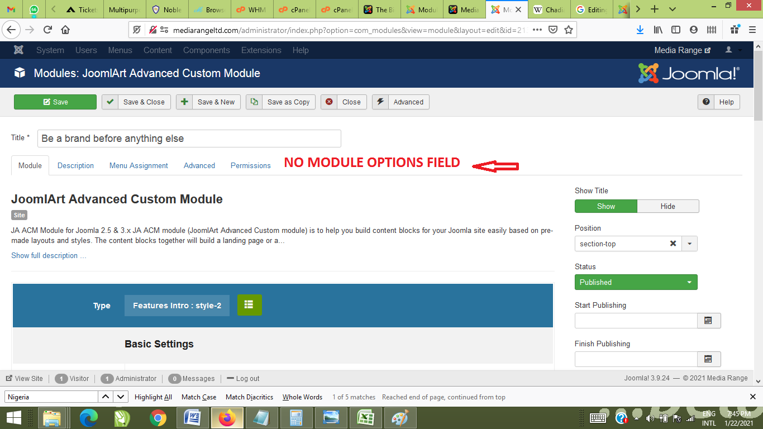Open Google Chrome from the taskbar
The height and width of the screenshot is (429, 763).
tap(158, 418)
